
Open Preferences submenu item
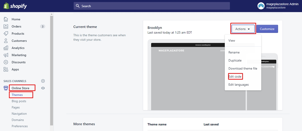(20, 126)
